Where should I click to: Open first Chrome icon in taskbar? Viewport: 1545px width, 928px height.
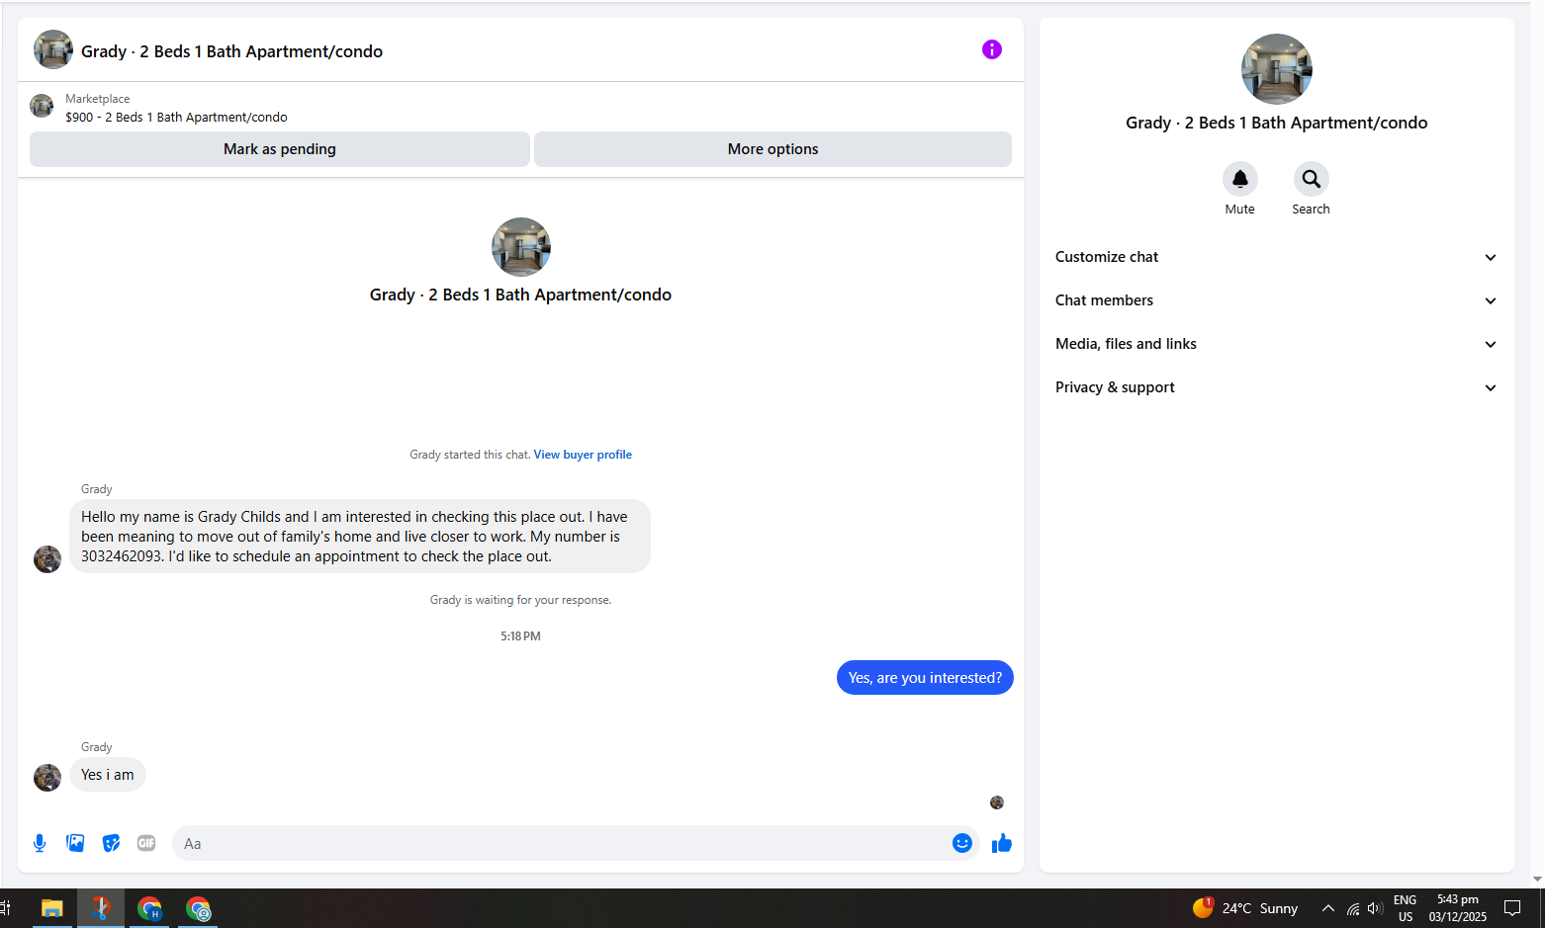(x=149, y=908)
